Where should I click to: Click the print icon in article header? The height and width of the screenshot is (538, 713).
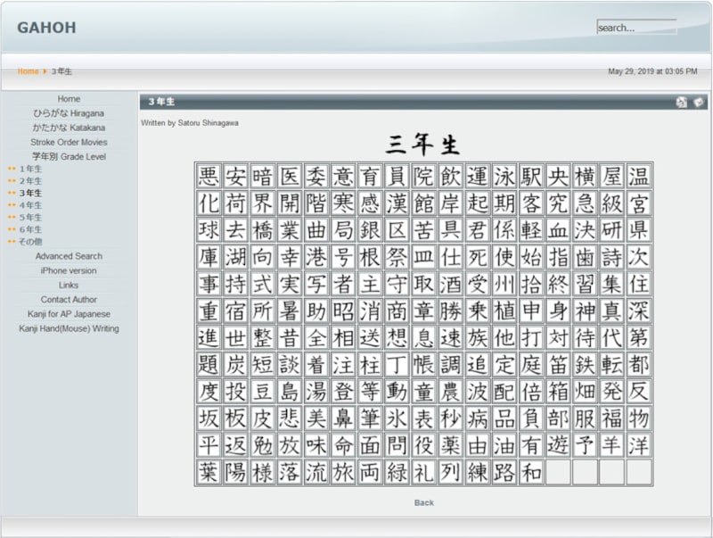682,102
